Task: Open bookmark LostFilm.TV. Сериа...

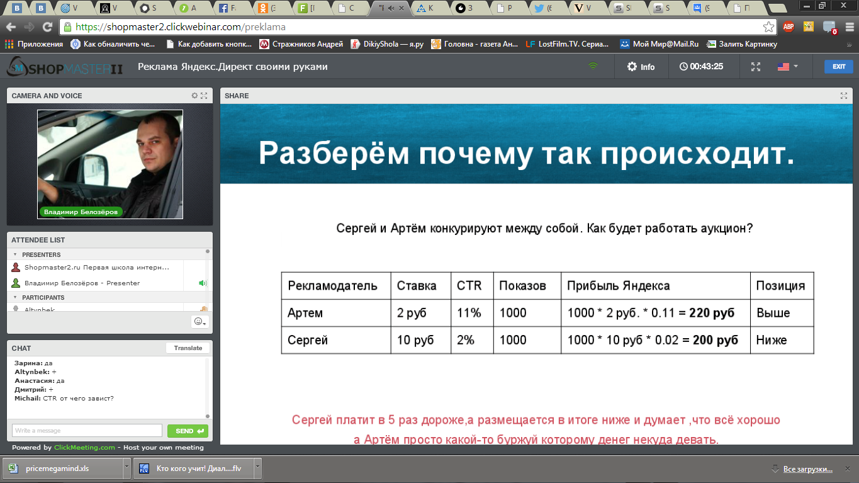Action: [x=567, y=44]
